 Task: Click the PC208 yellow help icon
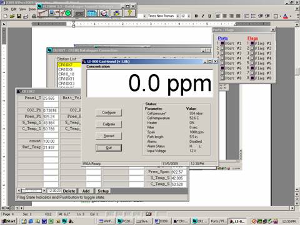click(x=129, y=13)
